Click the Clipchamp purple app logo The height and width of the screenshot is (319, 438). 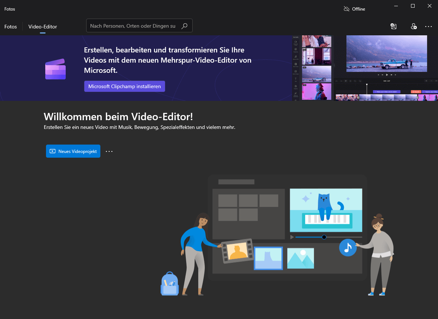[55, 68]
